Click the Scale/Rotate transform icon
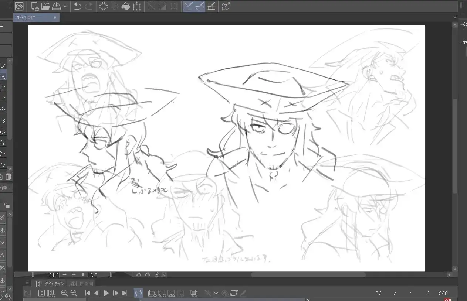This screenshot has width=467, height=301. tap(137, 6)
